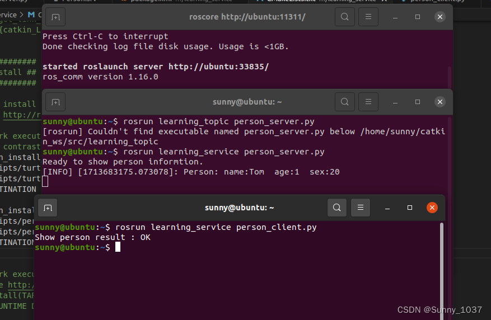Close the roscore terminal window
The width and height of the screenshot is (491, 320).
coord(440,17)
